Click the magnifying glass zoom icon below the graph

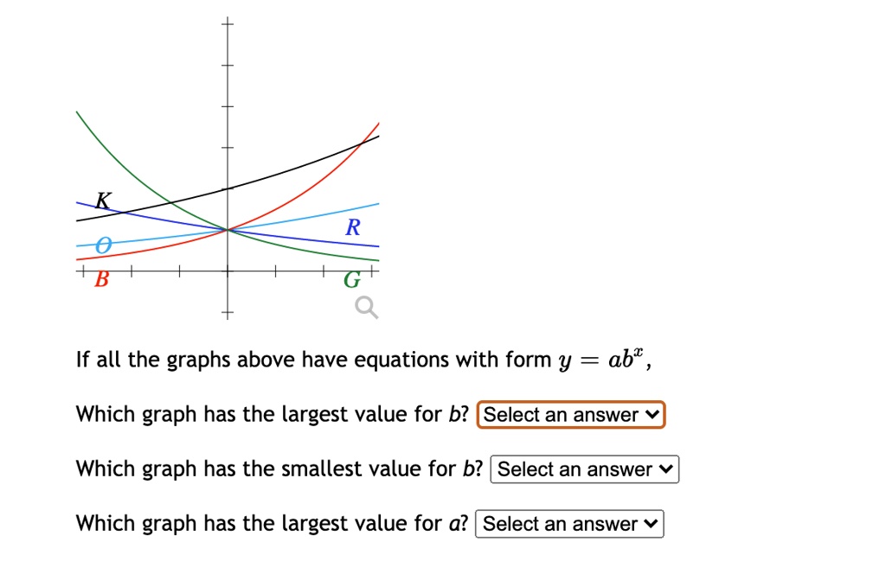[365, 307]
